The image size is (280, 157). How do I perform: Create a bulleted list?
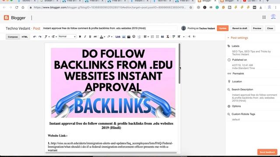click(x=157, y=37)
